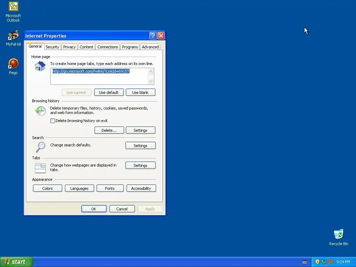This screenshot has width=356, height=267.
Task: Switch to the General tab
Action: (35, 46)
